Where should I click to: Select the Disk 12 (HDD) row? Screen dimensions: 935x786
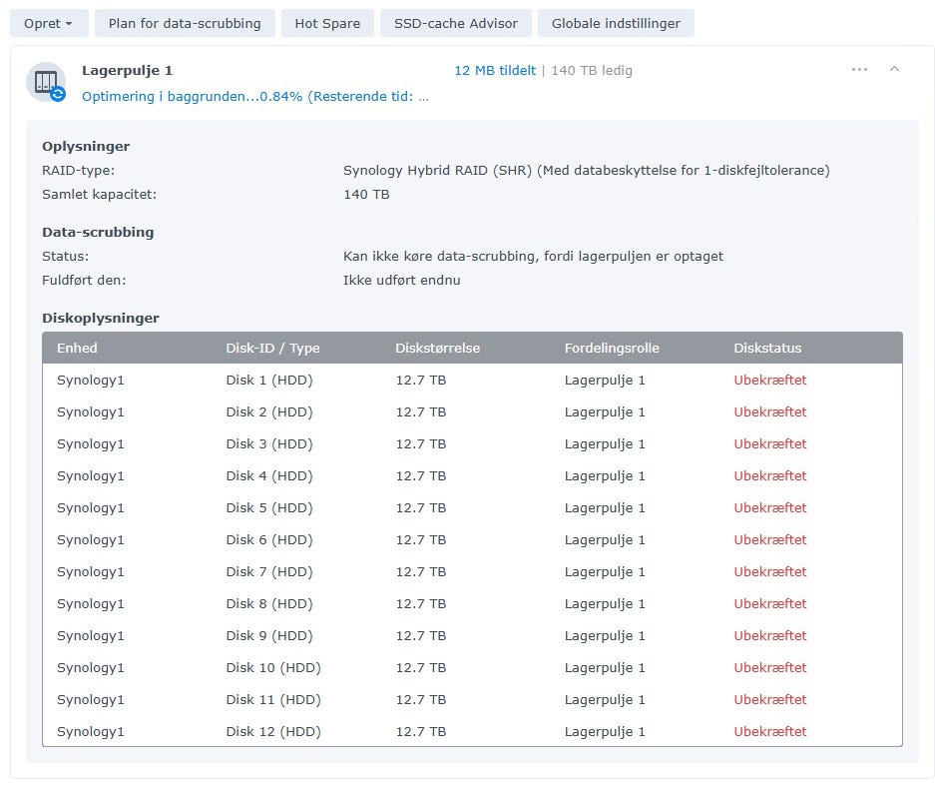click(272, 732)
